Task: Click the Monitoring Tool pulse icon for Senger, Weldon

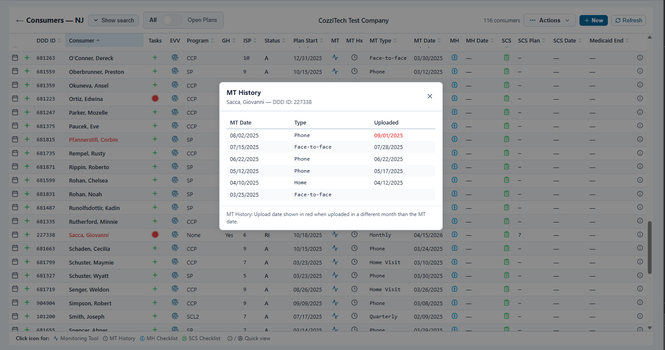Action: coord(335,289)
